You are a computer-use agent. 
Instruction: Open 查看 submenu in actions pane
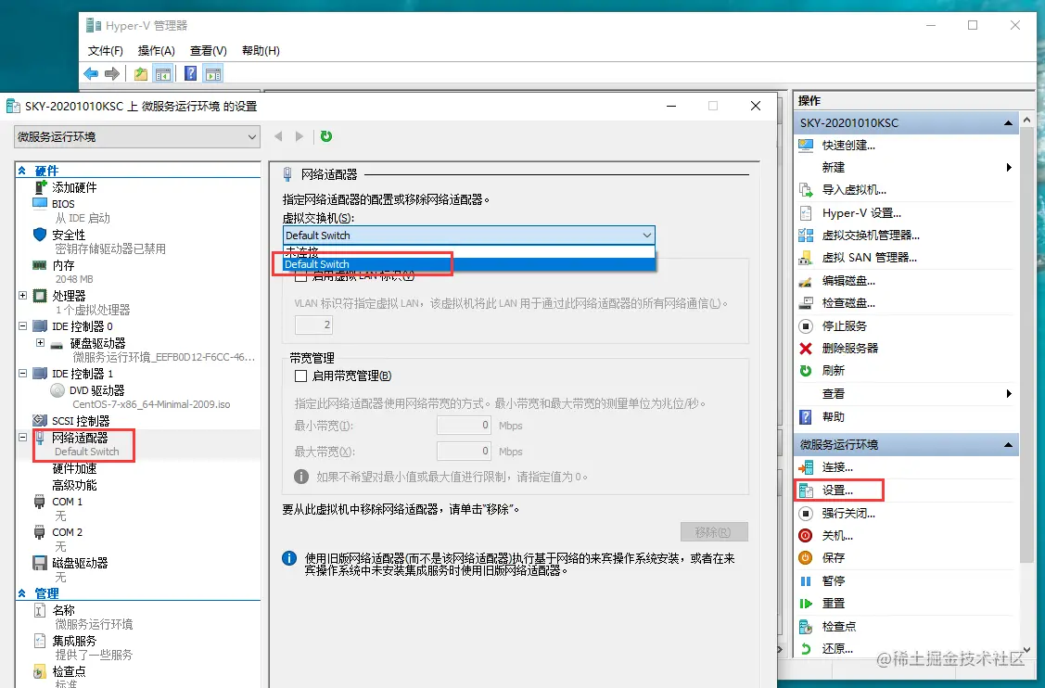click(x=907, y=394)
